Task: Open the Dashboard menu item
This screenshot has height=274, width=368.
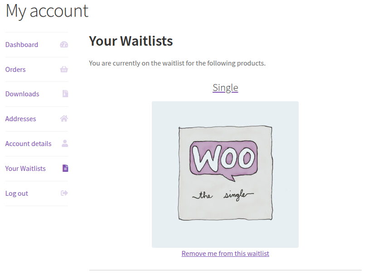Action: click(x=22, y=45)
